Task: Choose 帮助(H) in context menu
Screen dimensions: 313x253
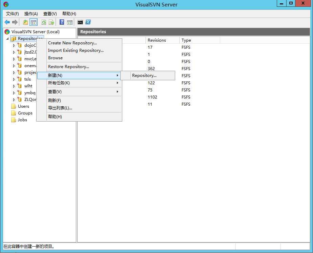Action: point(79,117)
